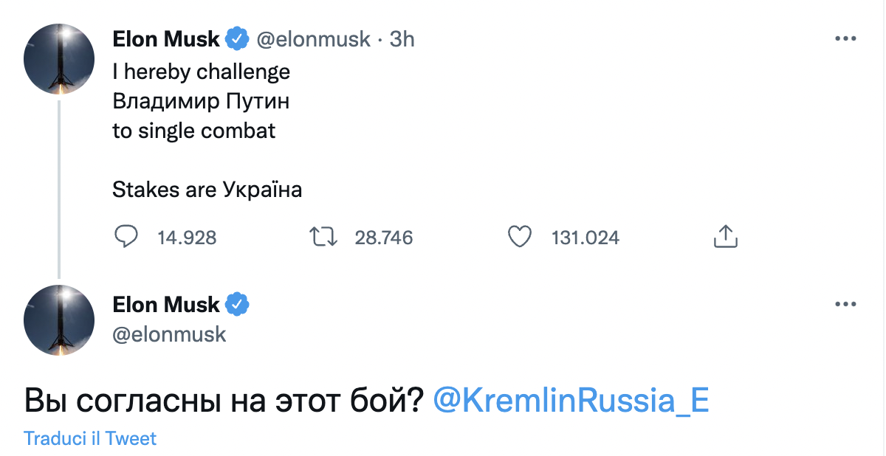886x456 pixels.
Task: Click the Elon Musk name on the reply tweet
Action: pyautogui.click(x=166, y=304)
